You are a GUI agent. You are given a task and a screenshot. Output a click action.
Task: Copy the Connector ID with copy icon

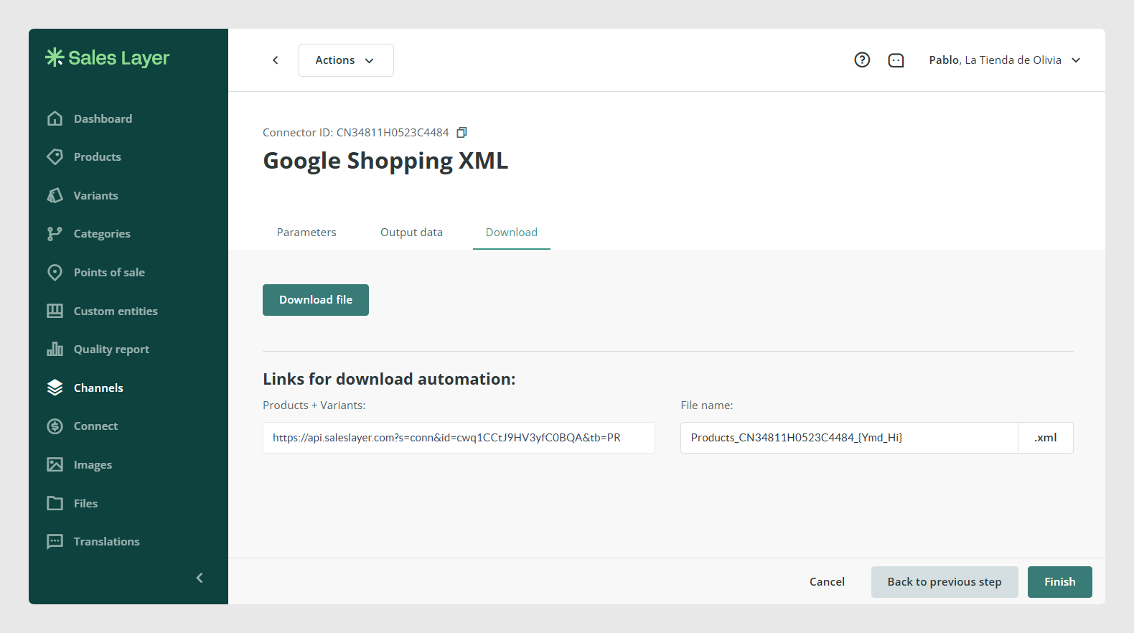tap(462, 132)
